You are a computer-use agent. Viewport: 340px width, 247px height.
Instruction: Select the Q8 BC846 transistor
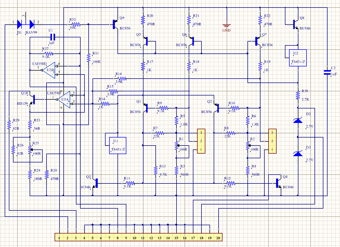(x=296, y=24)
